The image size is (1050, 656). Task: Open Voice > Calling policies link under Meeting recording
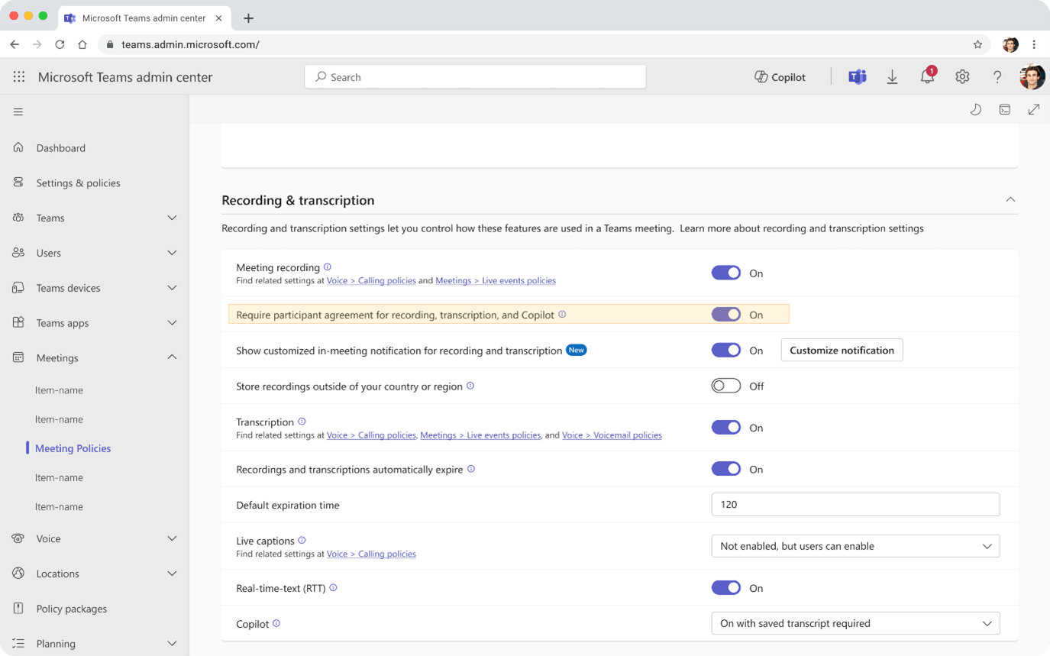pos(371,281)
